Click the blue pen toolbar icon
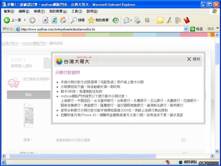 [169, 20]
